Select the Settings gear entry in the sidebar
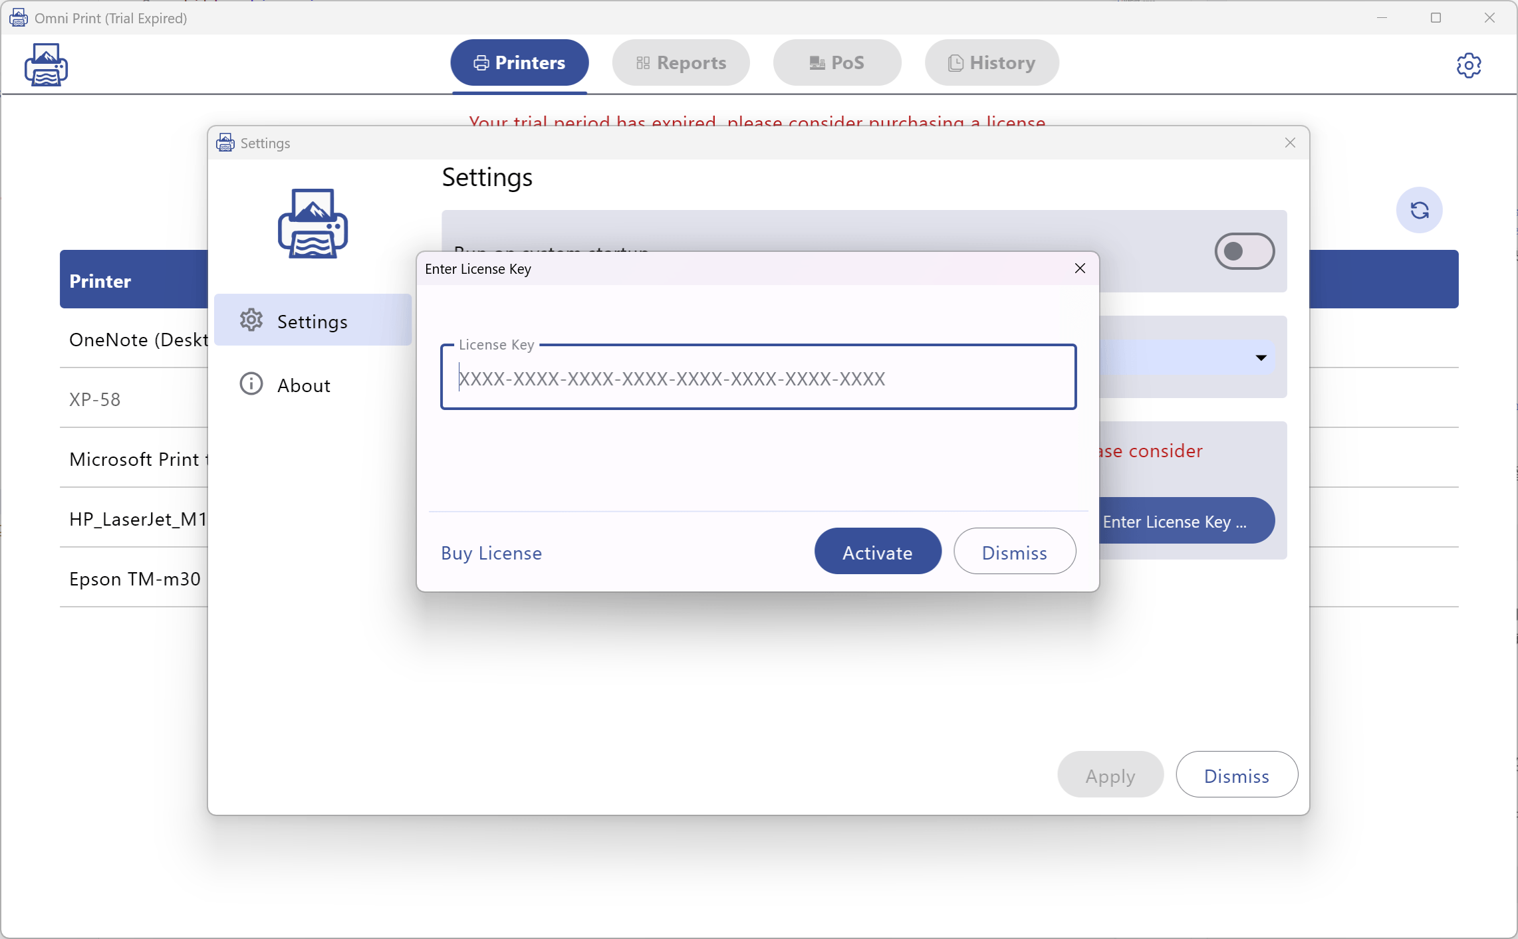The width and height of the screenshot is (1518, 939). [x=312, y=320]
